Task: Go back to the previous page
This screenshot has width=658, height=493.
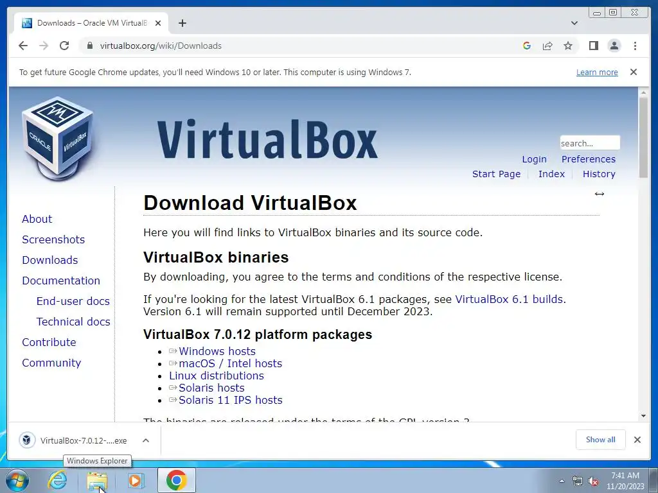Action: (23, 46)
